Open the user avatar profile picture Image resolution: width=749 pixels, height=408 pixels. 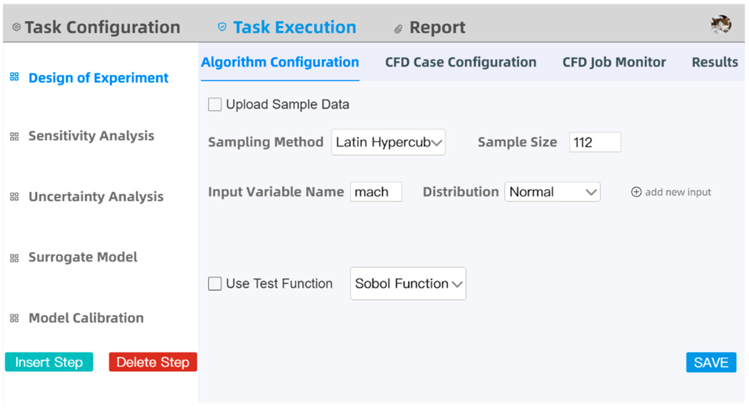pyautogui.click(x=721, y=25)
